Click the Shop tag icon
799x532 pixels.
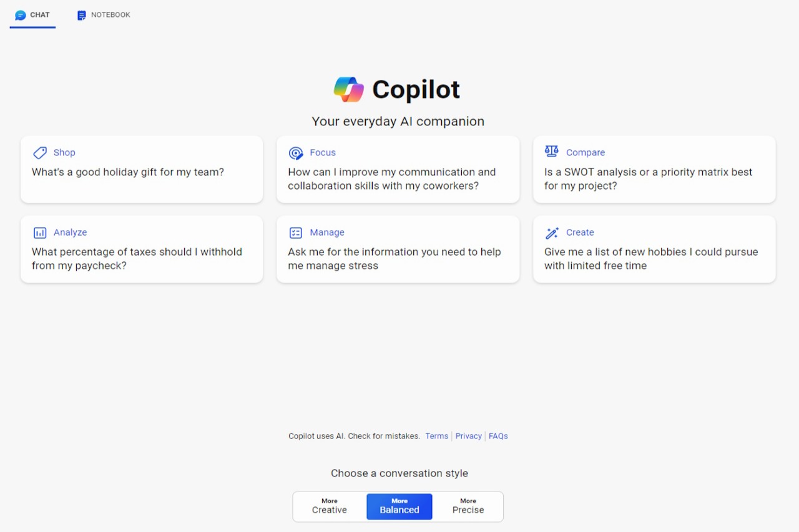pos(40,153)
